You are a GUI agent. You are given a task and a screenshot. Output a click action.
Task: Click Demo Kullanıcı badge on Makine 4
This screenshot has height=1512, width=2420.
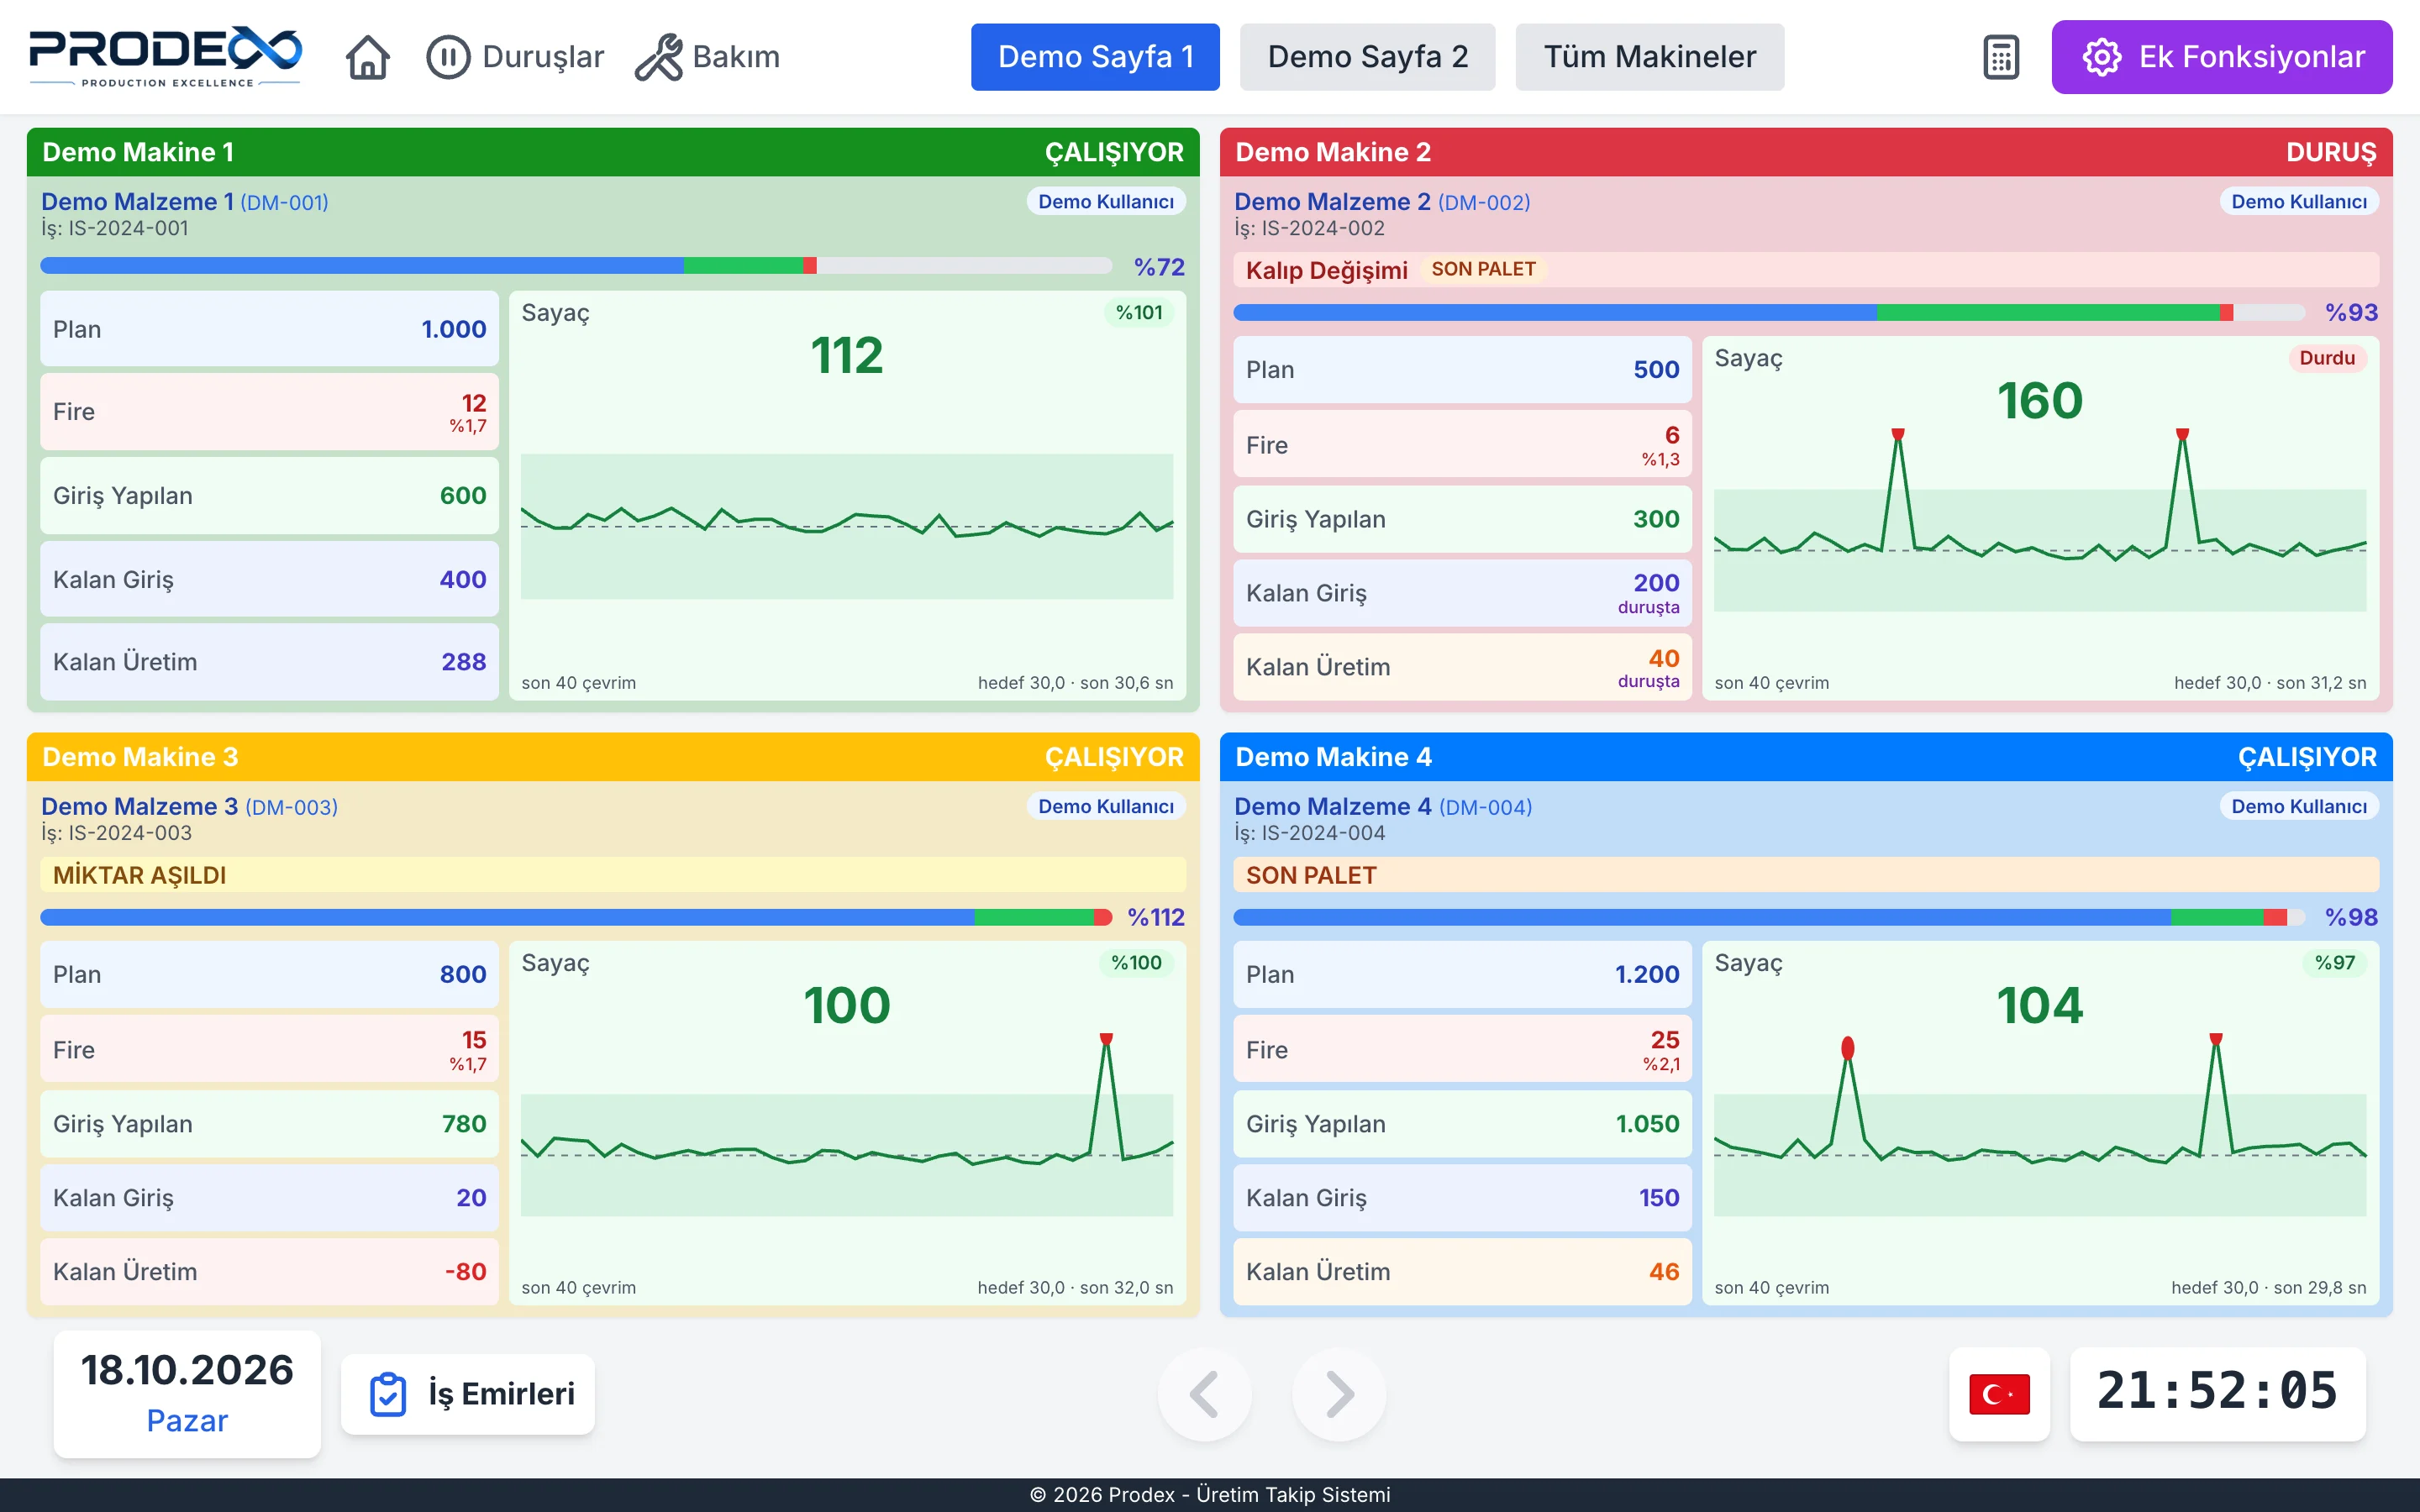(2299, 807)
